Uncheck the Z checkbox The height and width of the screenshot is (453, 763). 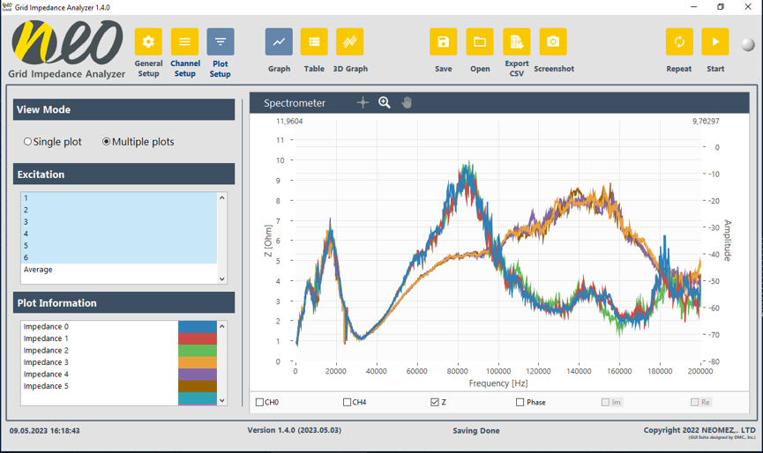[435, 403]
